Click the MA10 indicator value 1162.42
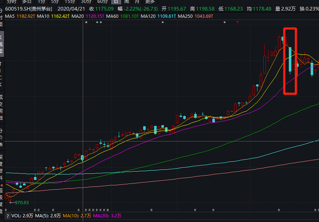The height and width of the screenshot is (222, 319). coord(60,16)
